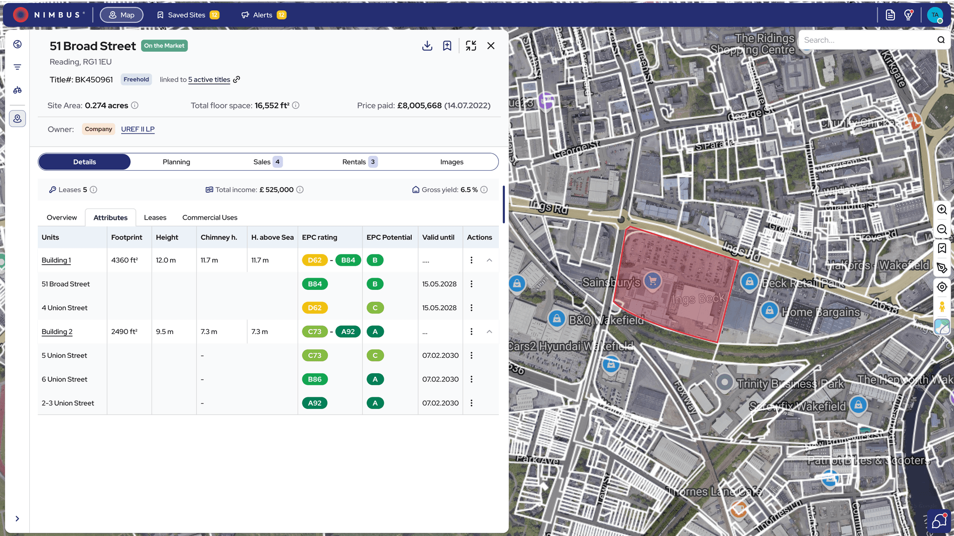Image resolution: width=954 pixels, height=536 pixels.
Task: Click the download icon in the site header
Action: coord(427,46)
